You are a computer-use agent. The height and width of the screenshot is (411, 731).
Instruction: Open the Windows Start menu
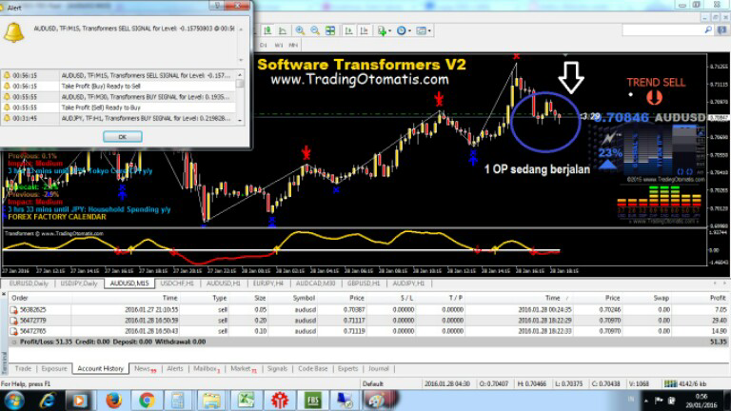coord(14,401)
